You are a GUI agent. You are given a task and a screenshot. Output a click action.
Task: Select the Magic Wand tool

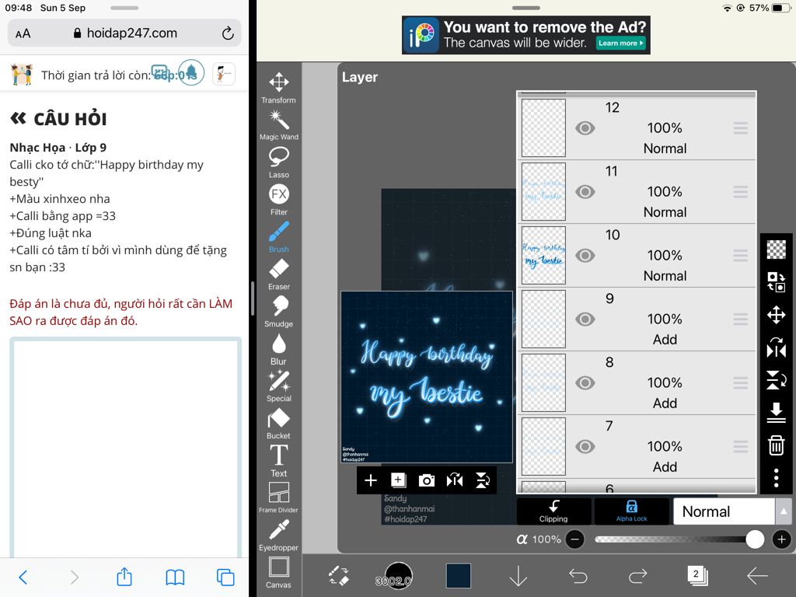click(x=279, y=125)
